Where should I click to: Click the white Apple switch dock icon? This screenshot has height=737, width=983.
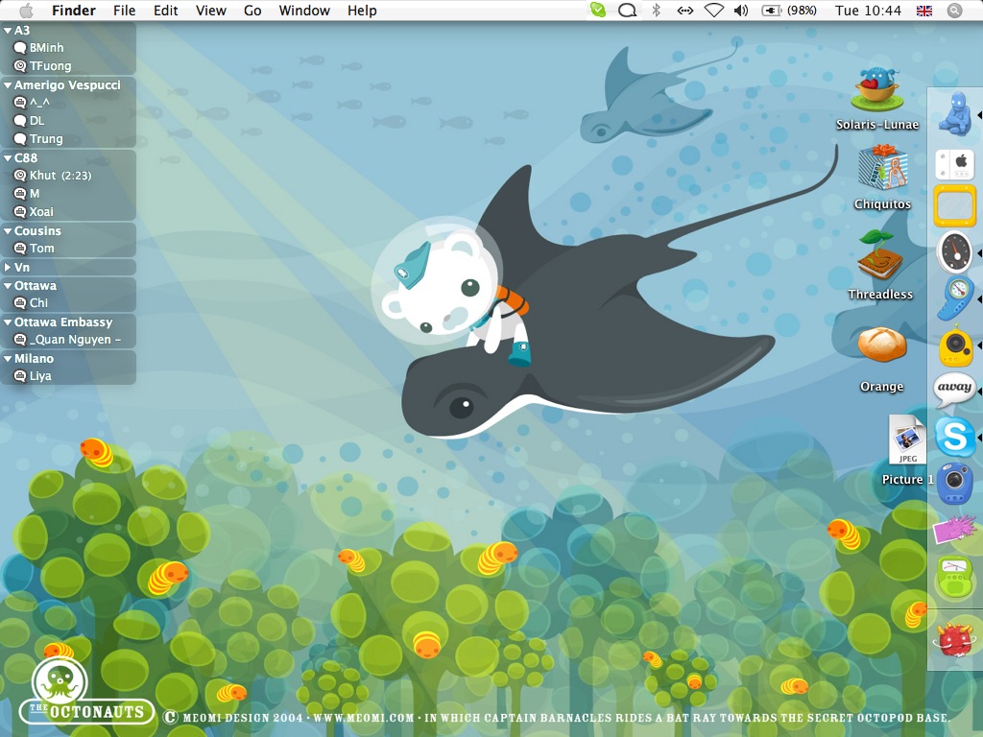point(954,165)
